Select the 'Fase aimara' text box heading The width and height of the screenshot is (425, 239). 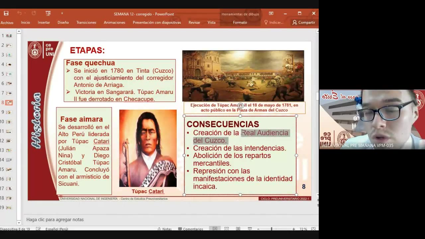(x=81, y=119)
